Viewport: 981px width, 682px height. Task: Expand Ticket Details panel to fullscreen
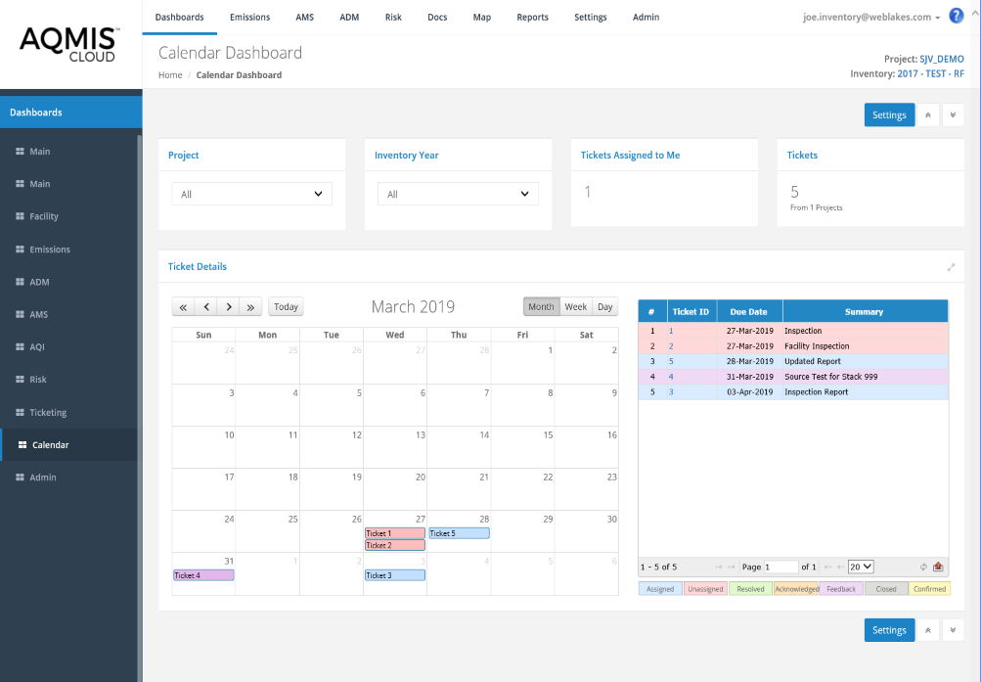click(x=951, y=267)
